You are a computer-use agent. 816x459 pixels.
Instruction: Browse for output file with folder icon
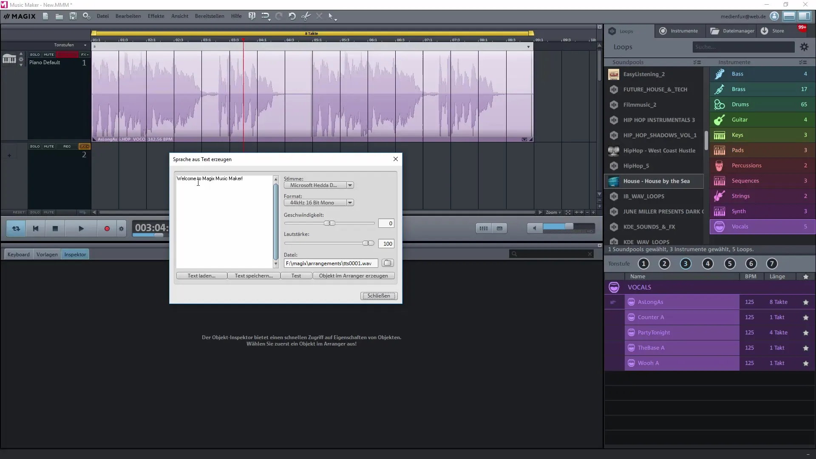coord(388,263)
